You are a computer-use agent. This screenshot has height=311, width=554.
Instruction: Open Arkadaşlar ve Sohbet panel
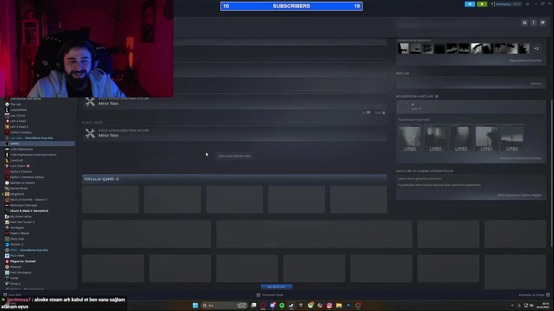[534, 295]
